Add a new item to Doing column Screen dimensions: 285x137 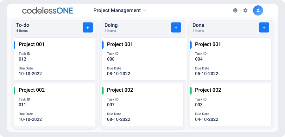point(176,28)
